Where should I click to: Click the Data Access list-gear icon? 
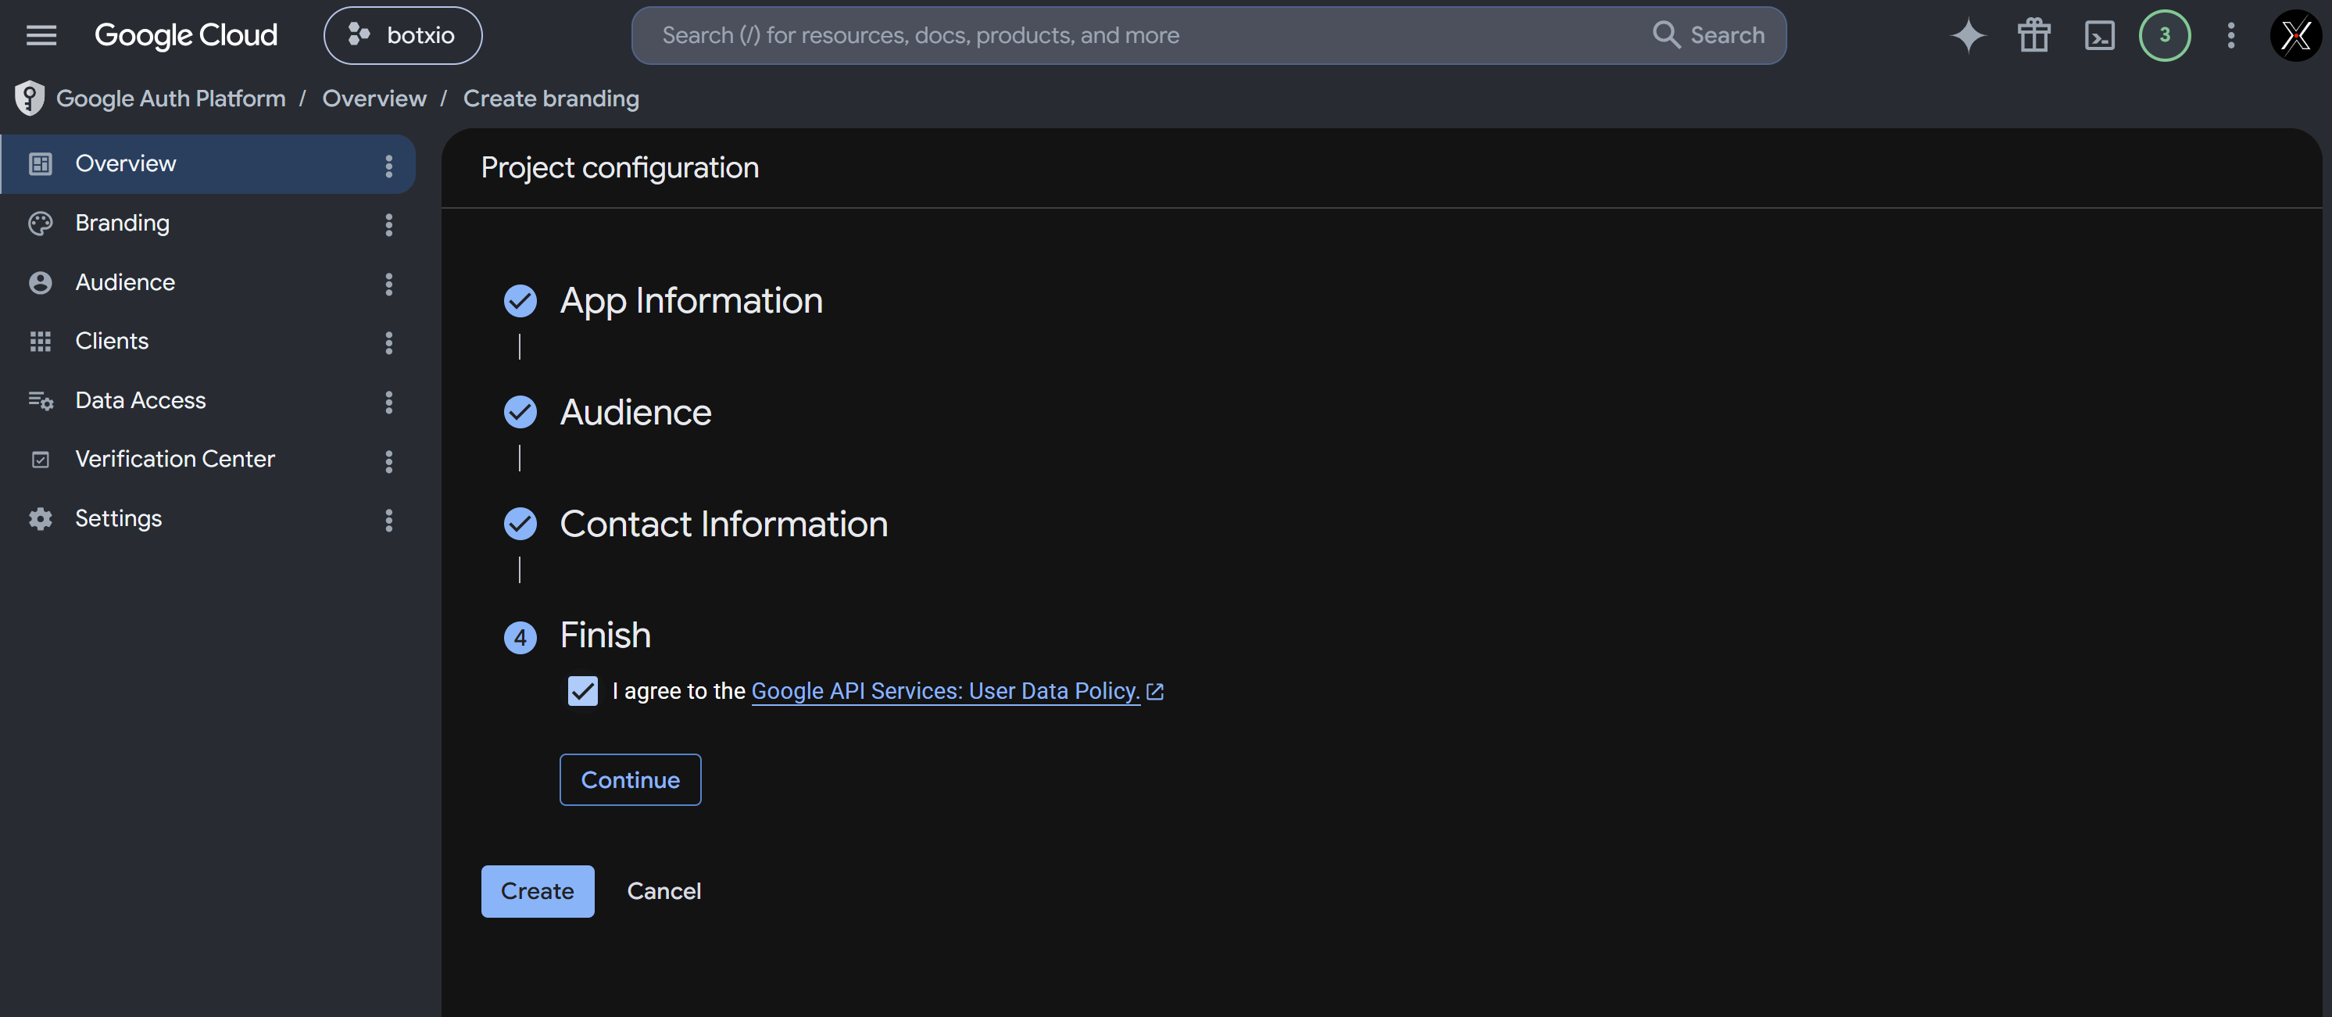point(41,401)
